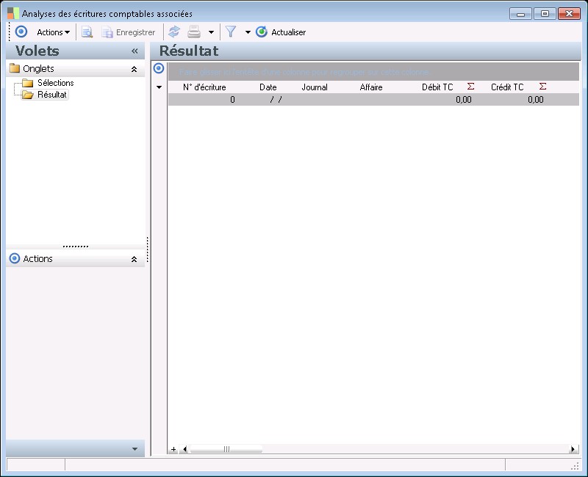588x477 pixels.
Task: Open the printer options dropdown arrow
Action: 211,32
